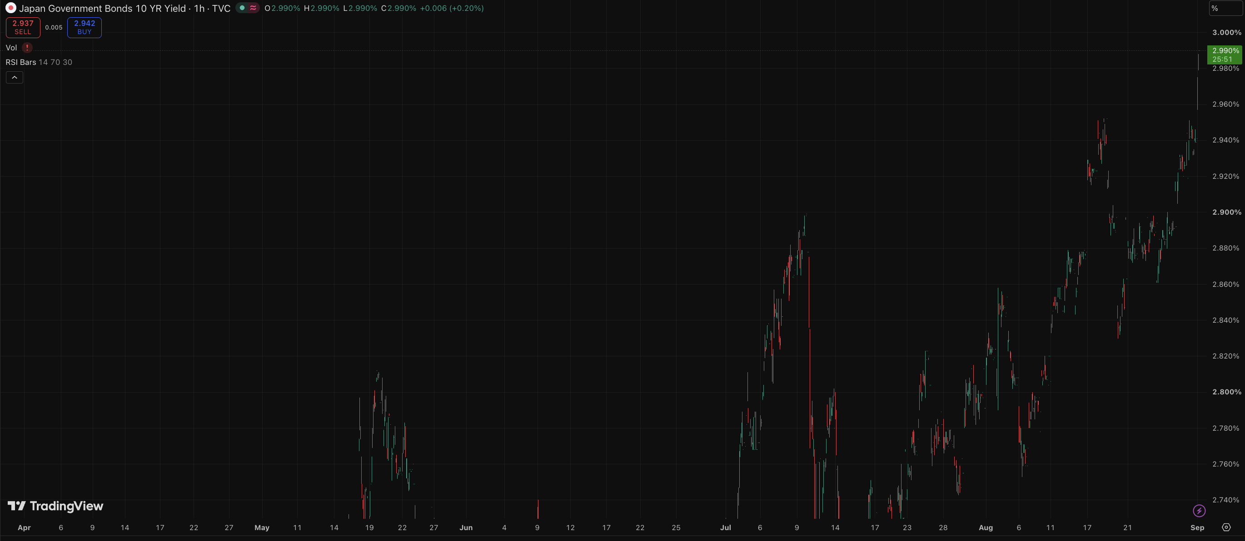Screen dimensions: 1245x541
Task: Click the 4 date label on time axis
Action: [504, 527]
